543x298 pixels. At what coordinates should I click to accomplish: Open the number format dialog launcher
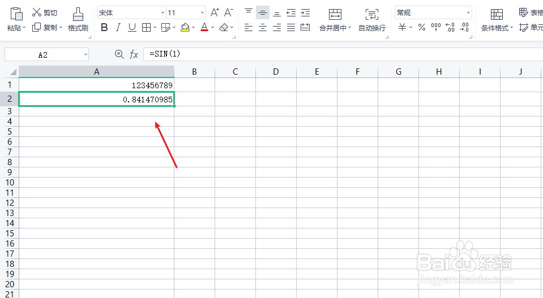coord(471,37)
